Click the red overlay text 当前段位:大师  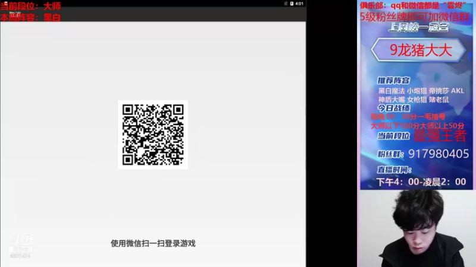point(30,6)
